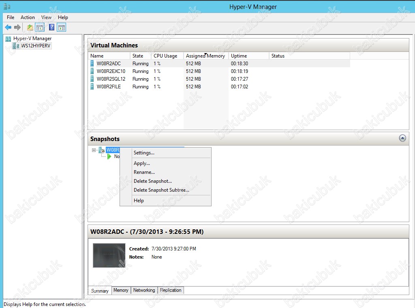Select the highlighted W08R snapshot tree item
This screenshot has height=308, width=415.
click(113, 150)
